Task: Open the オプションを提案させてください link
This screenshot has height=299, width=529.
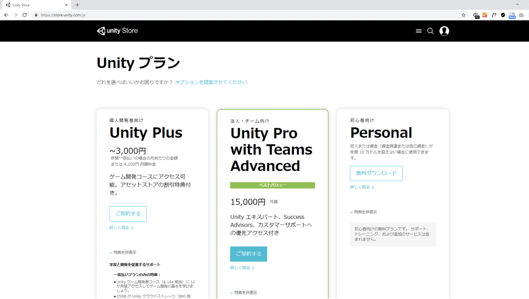Action: 211,82
